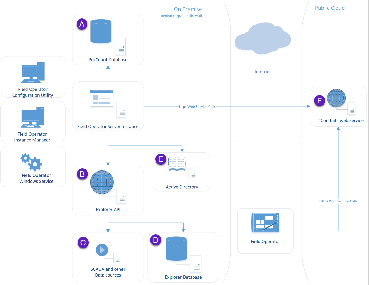Image resolution: width=369 pixels, height=285 pixels.
Task: Click the "On Premise" heading
Action: [x=188, y=9]
